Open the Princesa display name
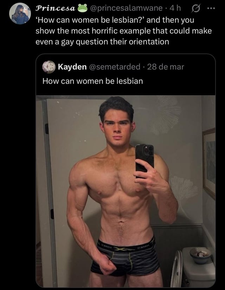The image size is (225, 290). tap(55, 8)
